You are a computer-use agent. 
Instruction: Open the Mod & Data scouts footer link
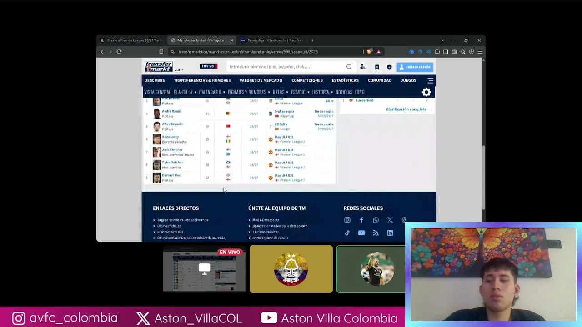point(266,220)
